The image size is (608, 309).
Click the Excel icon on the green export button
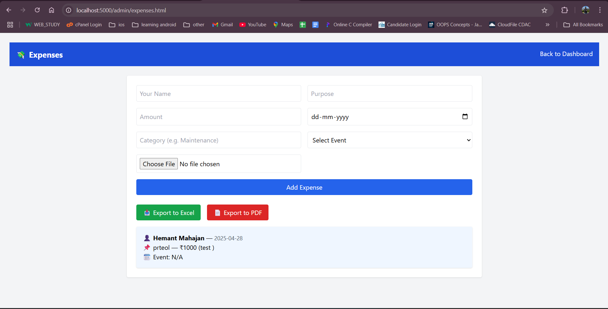(147, 213)
